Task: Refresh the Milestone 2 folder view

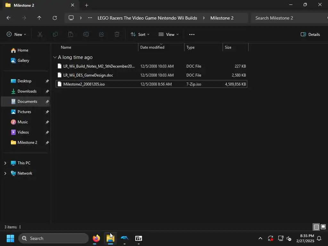Action: pos(54,18)
